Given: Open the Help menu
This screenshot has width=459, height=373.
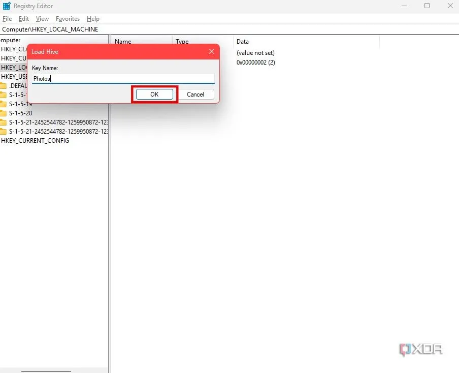Looking at the screenshot, I should click(x=93, y=19).
